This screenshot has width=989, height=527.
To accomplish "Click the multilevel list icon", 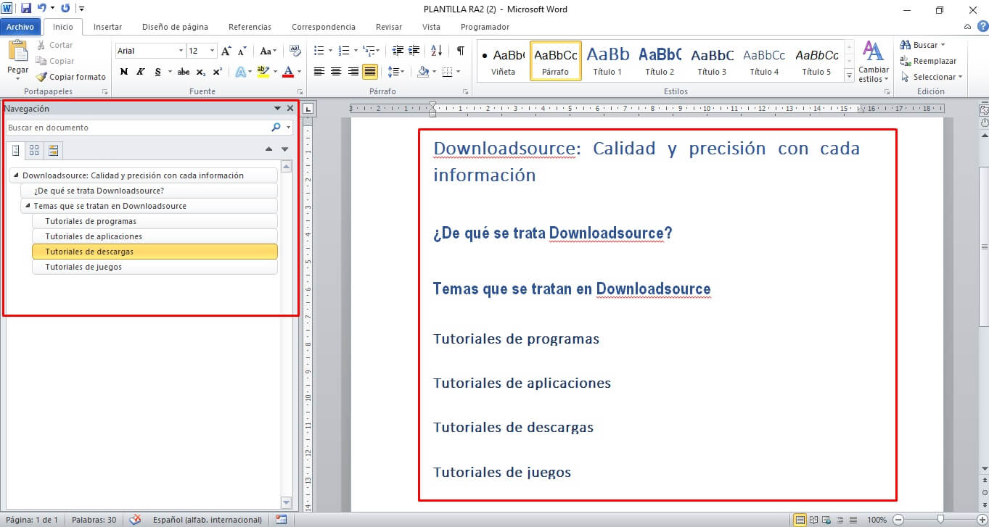I will coord(369,51).
